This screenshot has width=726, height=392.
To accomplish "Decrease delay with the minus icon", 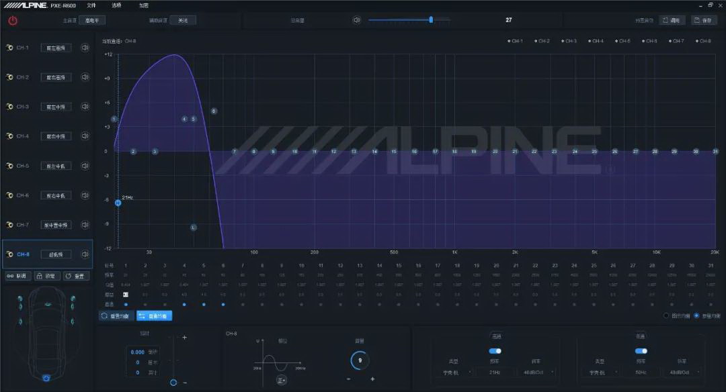I will pyautogui.click(x=185, y=383).
